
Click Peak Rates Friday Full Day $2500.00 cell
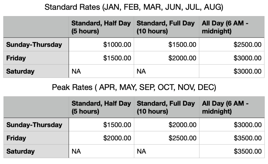click(x=166, y=138)
